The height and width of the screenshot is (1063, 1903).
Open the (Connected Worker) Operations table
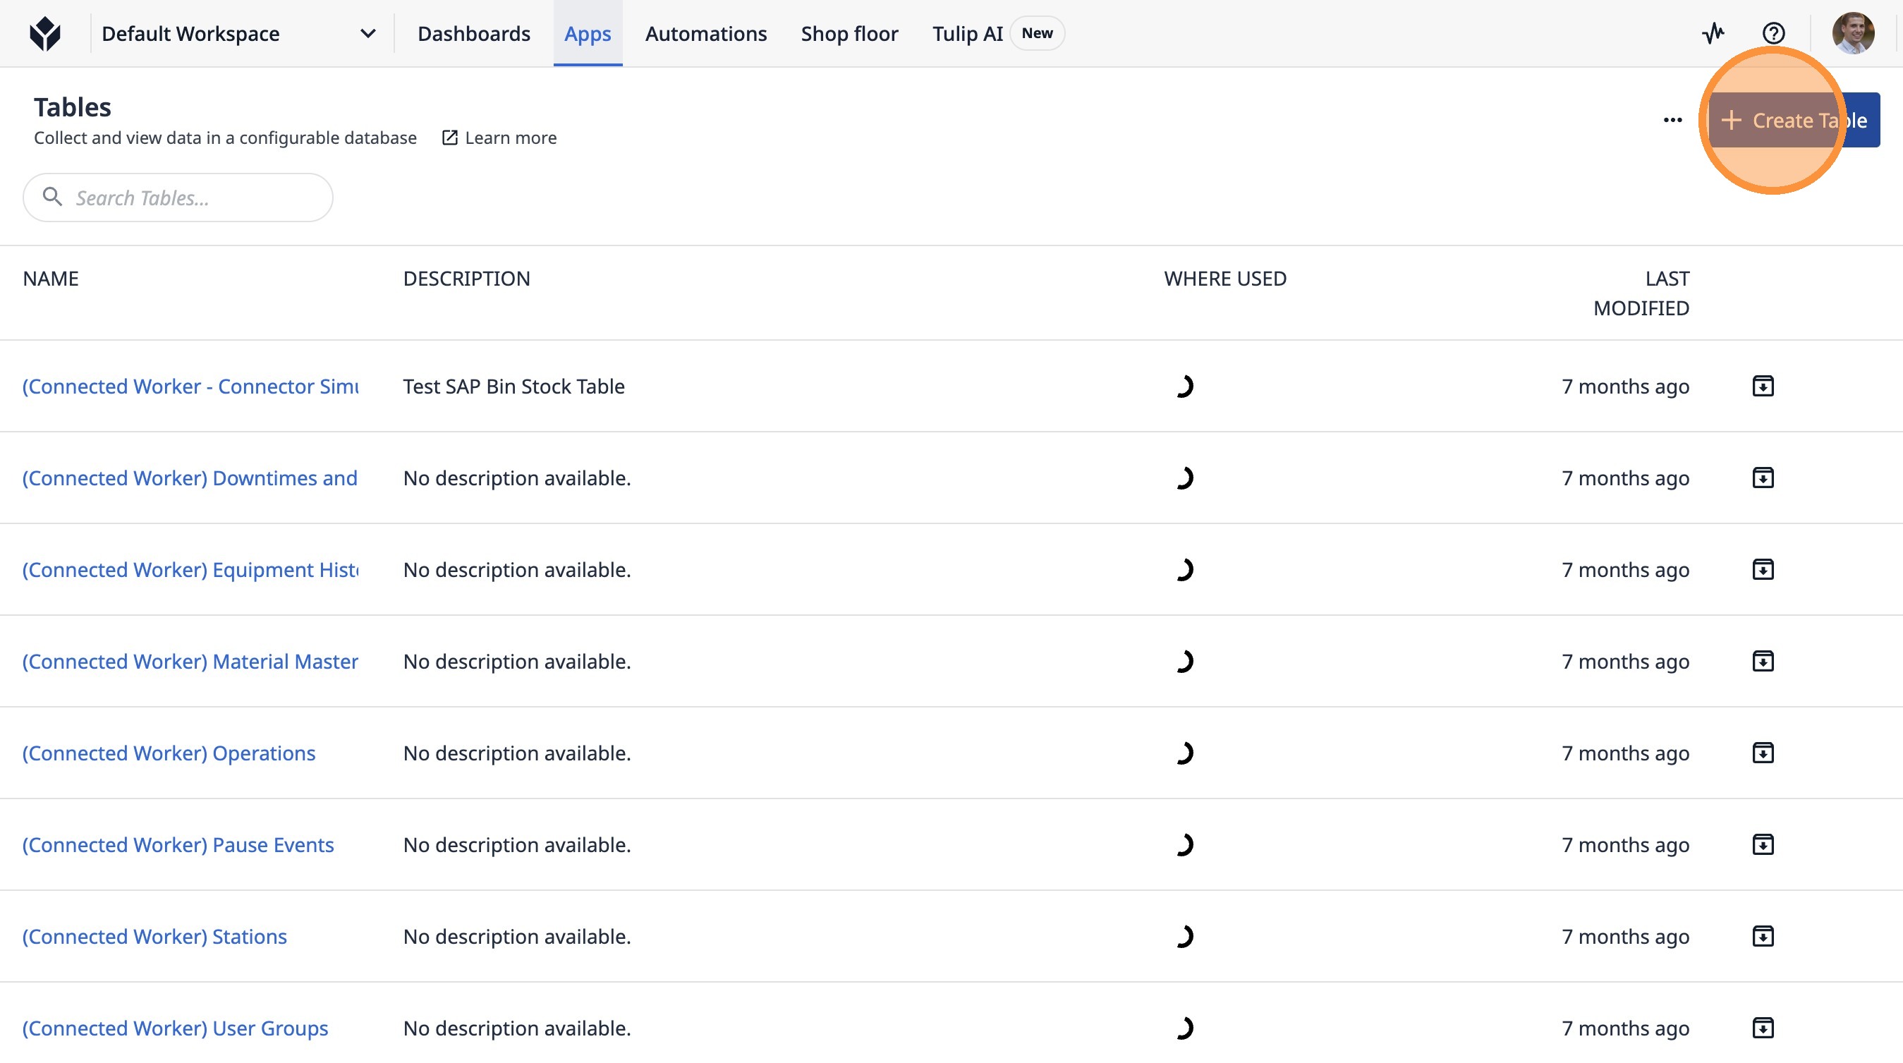click(169, 753)
